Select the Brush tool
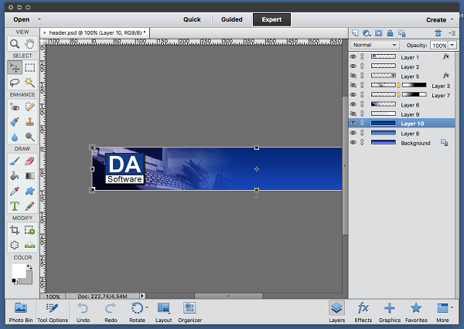 (15, 161)
